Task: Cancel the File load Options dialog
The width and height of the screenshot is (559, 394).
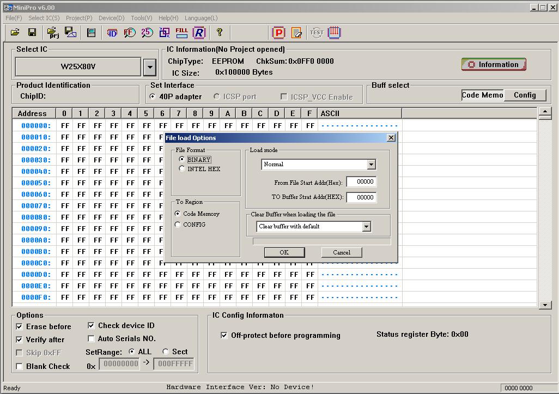Action: (342, 252)
